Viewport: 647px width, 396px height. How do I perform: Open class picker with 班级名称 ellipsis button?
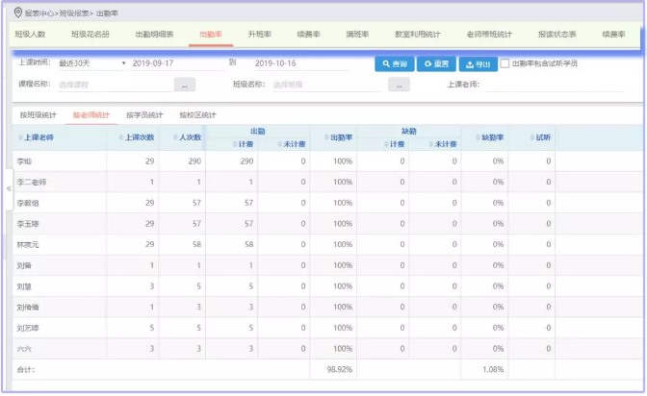pyautogui.click(x=399, y=85)
